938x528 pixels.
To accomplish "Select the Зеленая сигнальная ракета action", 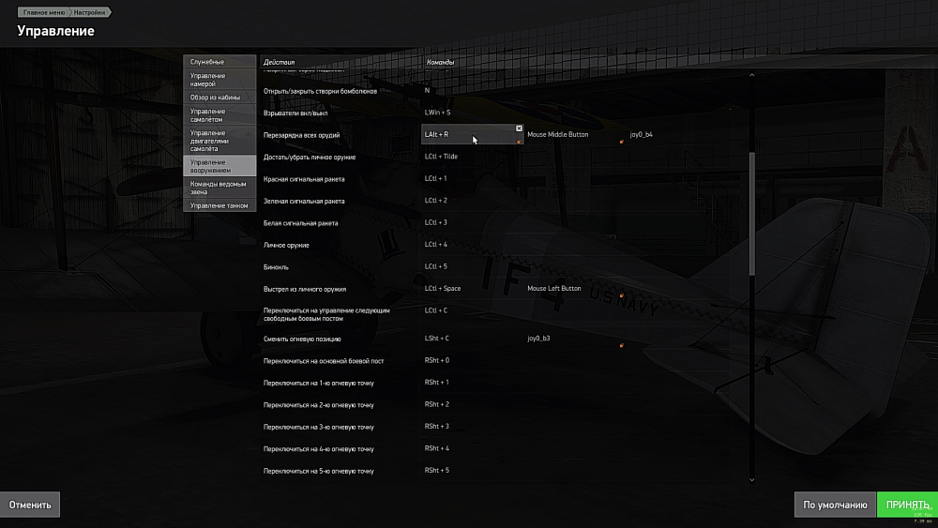I will (304, 202).
